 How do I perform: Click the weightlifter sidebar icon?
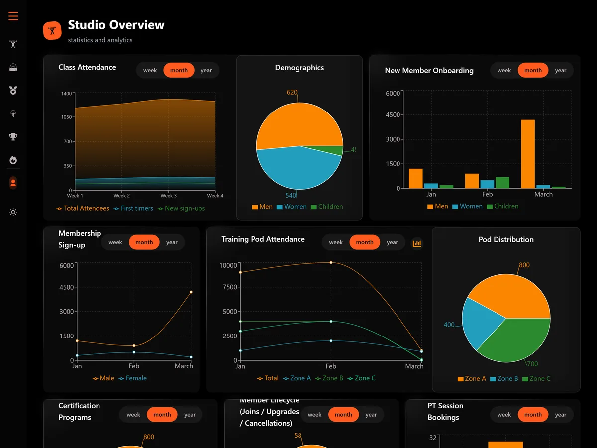point(13,44)
